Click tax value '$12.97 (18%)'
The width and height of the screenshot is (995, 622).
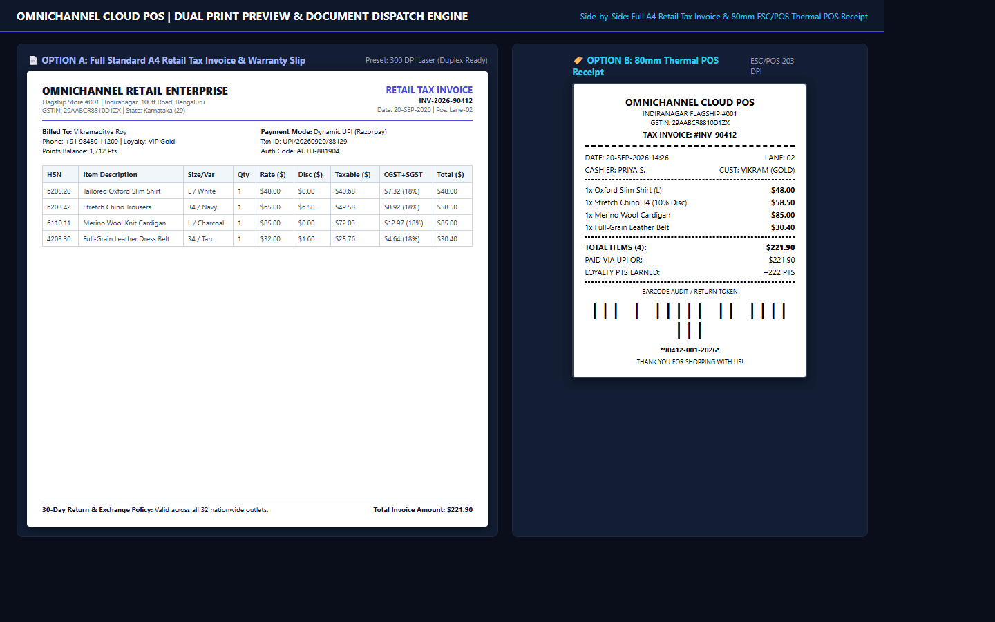coord(404,223)
